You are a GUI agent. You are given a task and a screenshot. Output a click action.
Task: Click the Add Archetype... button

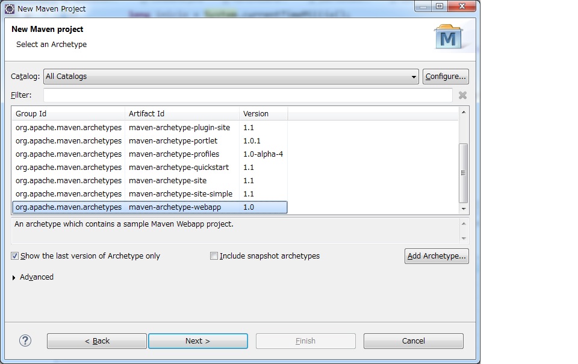437,256
